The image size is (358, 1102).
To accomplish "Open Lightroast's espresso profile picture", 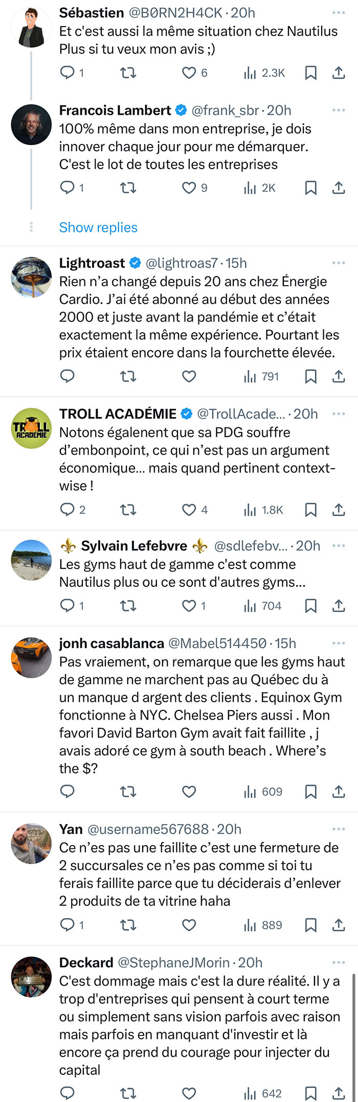I will 31,277.
